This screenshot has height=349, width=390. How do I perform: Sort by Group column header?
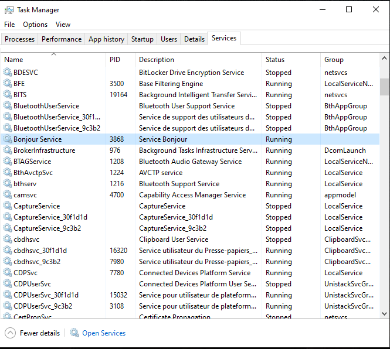[x=350, y=60]
